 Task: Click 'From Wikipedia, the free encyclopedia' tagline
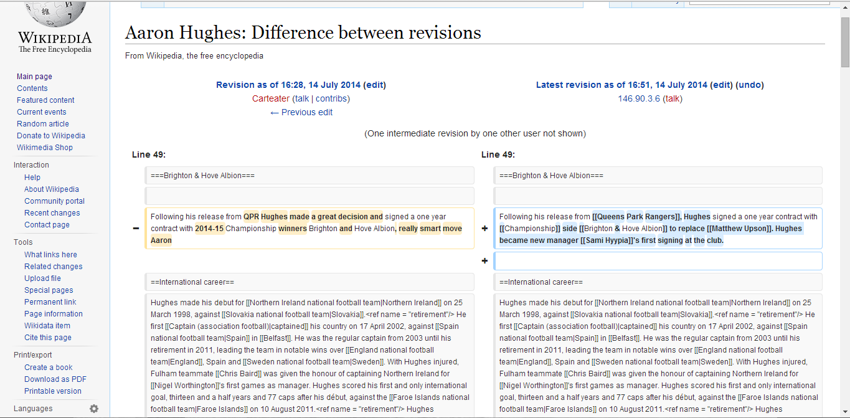[x=194, y=56]
